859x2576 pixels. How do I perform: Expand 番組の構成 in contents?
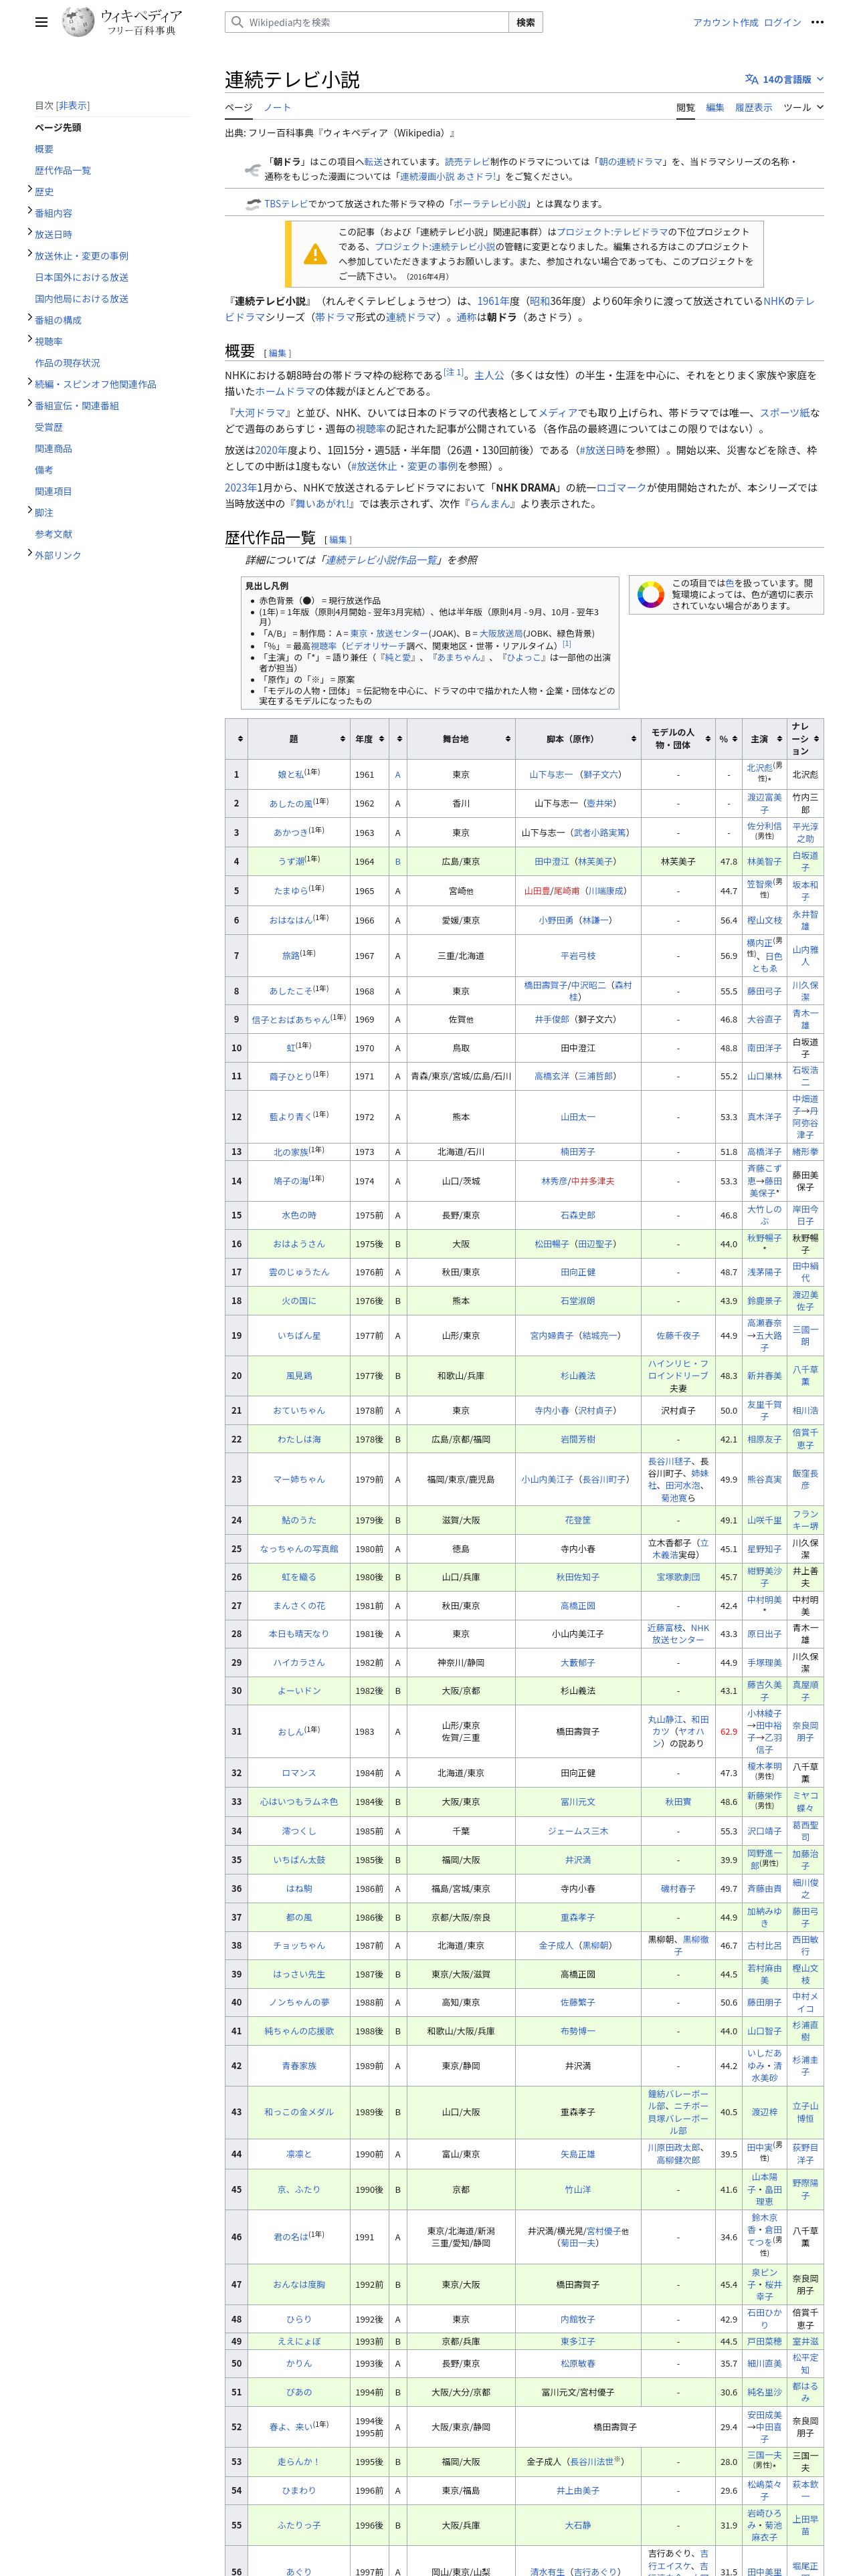pyautogui.click(x=29, y=318)
